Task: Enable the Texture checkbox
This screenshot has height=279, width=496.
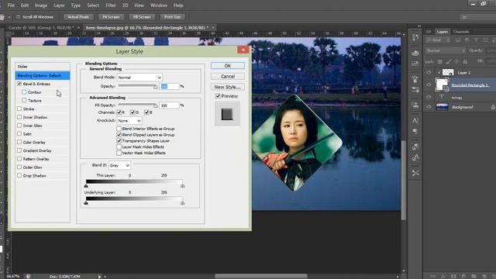Action: 24,100
